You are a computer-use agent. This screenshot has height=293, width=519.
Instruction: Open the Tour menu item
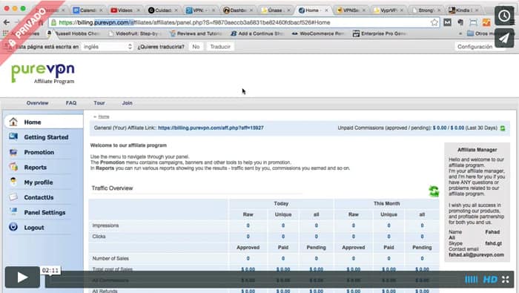point(99,103)
